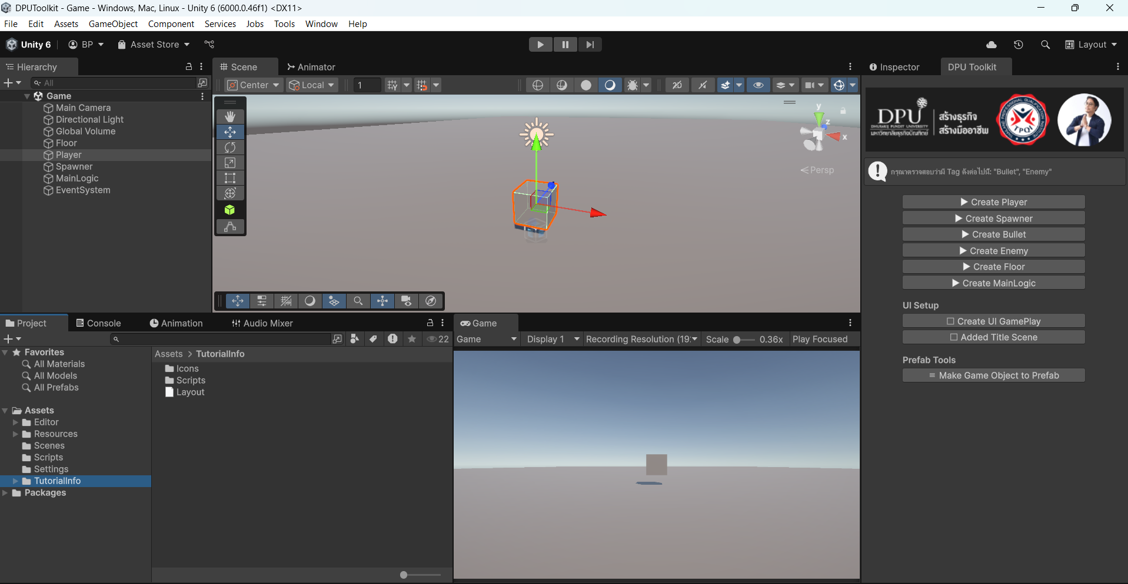Click the green cube custom tool icon

(230, 210)
